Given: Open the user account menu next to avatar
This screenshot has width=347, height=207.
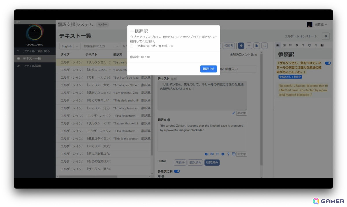Looking at the screenshot, I should [x=321, y=25].
